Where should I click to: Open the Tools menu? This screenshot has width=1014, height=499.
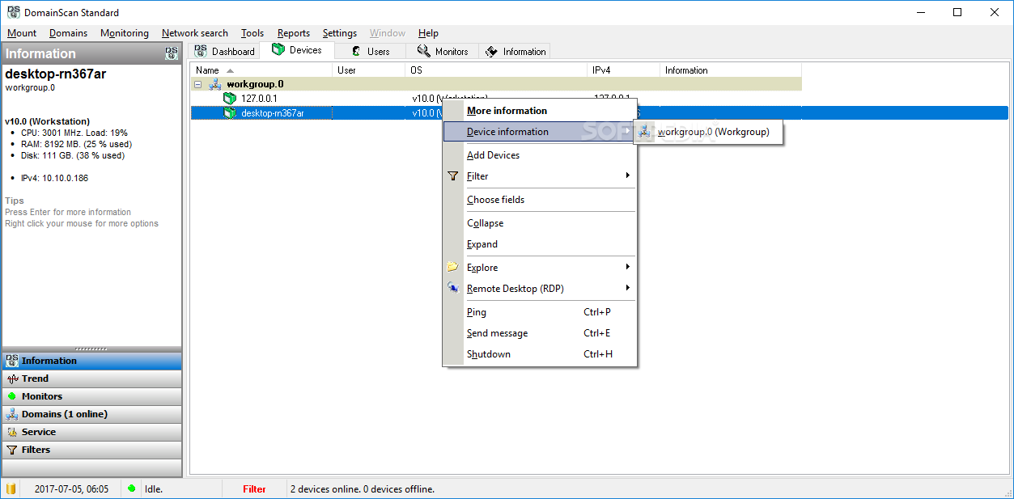coord(252,33)
